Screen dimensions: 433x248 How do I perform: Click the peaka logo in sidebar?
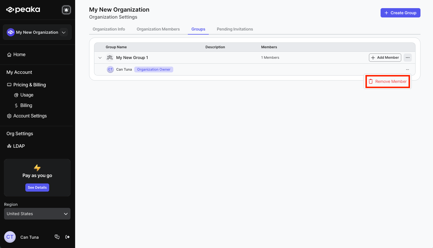pos(23,10)
